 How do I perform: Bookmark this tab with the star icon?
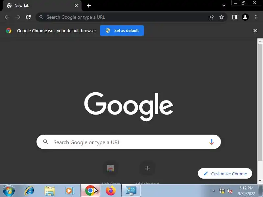point(222,17)
